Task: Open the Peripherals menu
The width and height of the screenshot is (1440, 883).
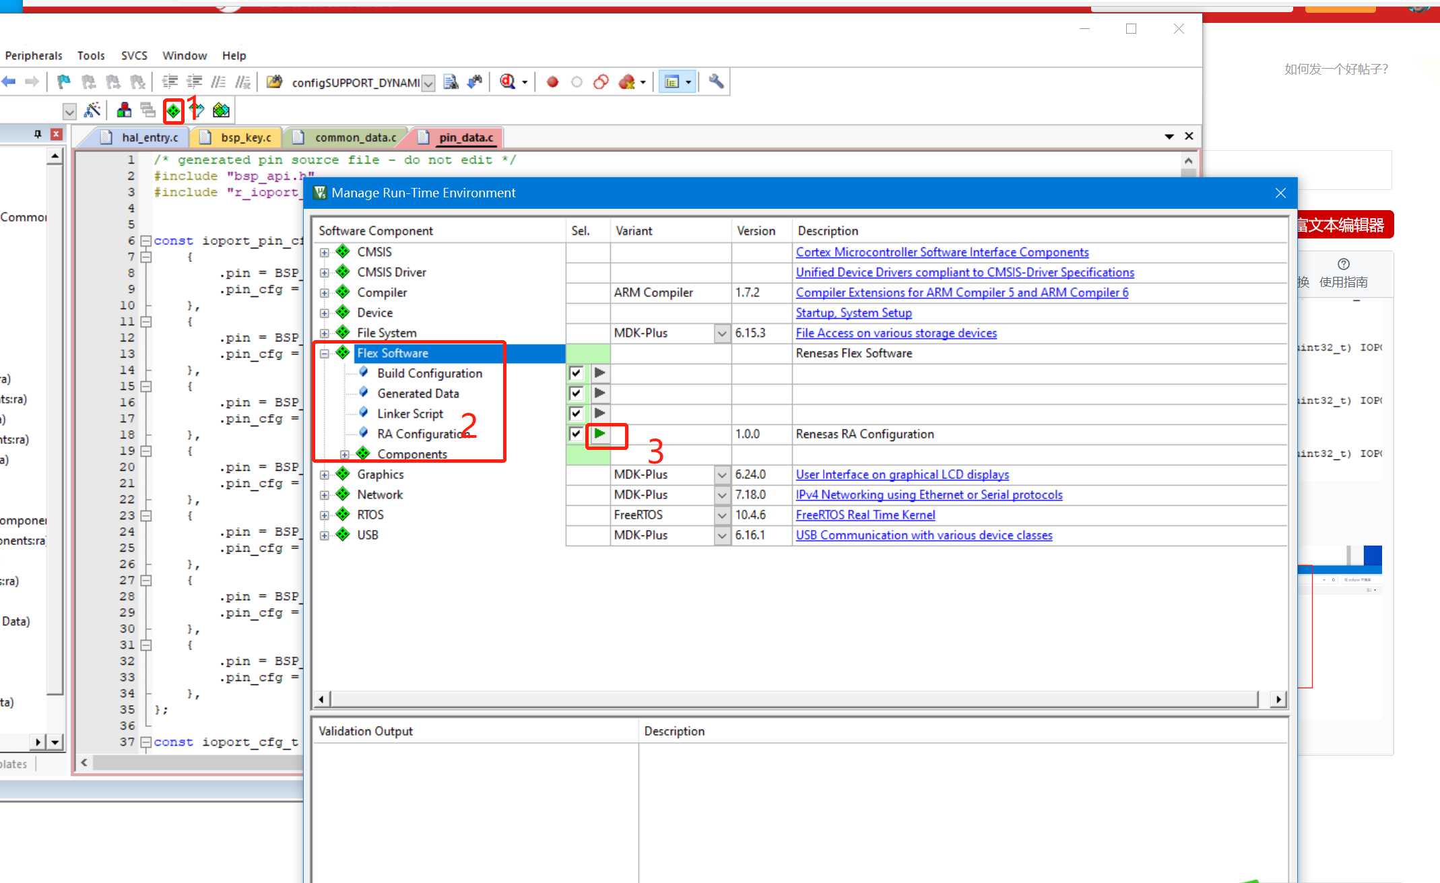Action: point(34,55)
